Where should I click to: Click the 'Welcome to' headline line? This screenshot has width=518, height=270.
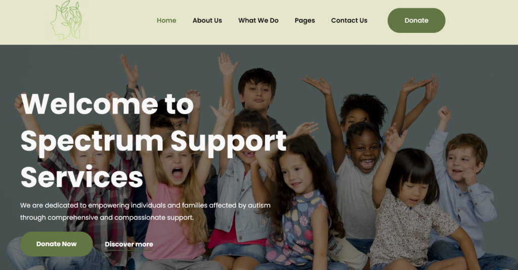tap(107, 104)
